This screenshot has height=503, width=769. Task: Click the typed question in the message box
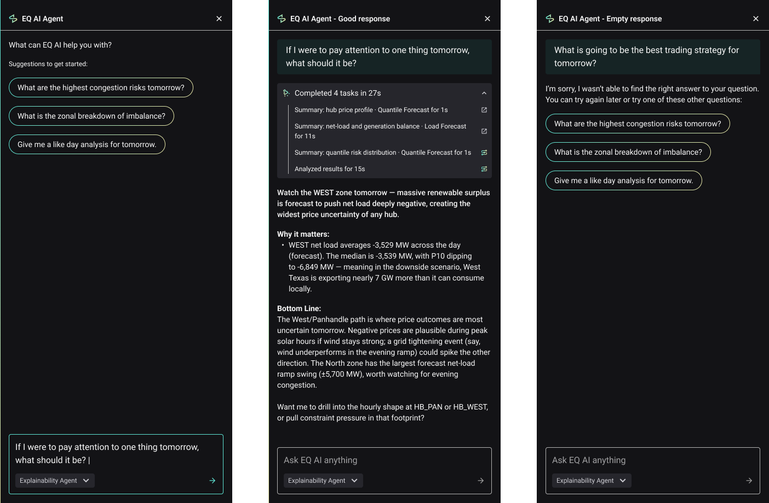107,453
